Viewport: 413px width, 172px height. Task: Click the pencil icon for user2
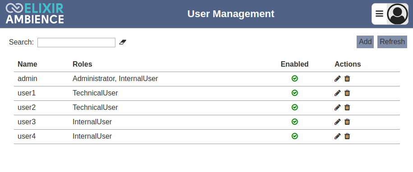click(x=337, y=107)
